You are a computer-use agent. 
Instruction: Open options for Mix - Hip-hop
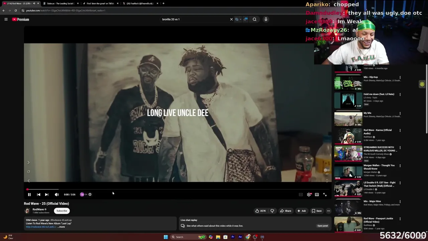(400, 78)
